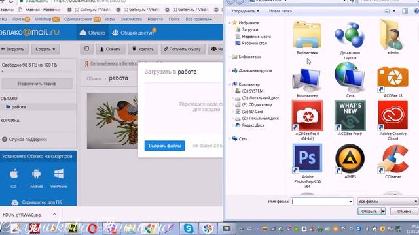Click the view mode icon in dialog toolbar
Viewport: 419px width, 235px height.
tap(387, 11)
